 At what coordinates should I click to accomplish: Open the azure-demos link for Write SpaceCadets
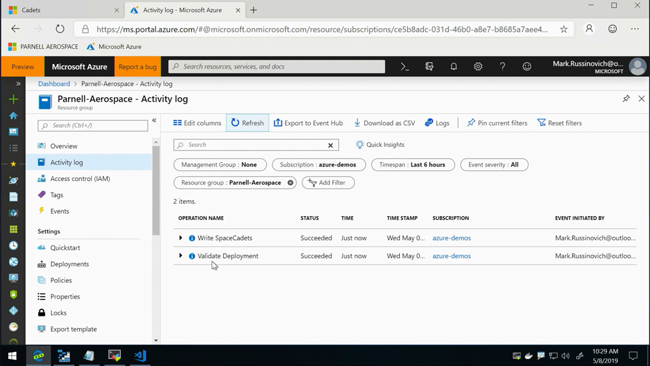[x=451, y=238]
